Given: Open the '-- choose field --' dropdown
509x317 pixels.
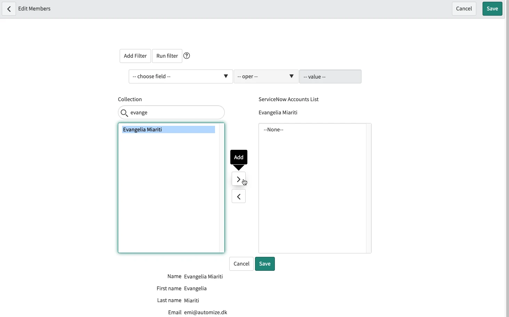Looking at the screenshot, I should pos(180,76).
